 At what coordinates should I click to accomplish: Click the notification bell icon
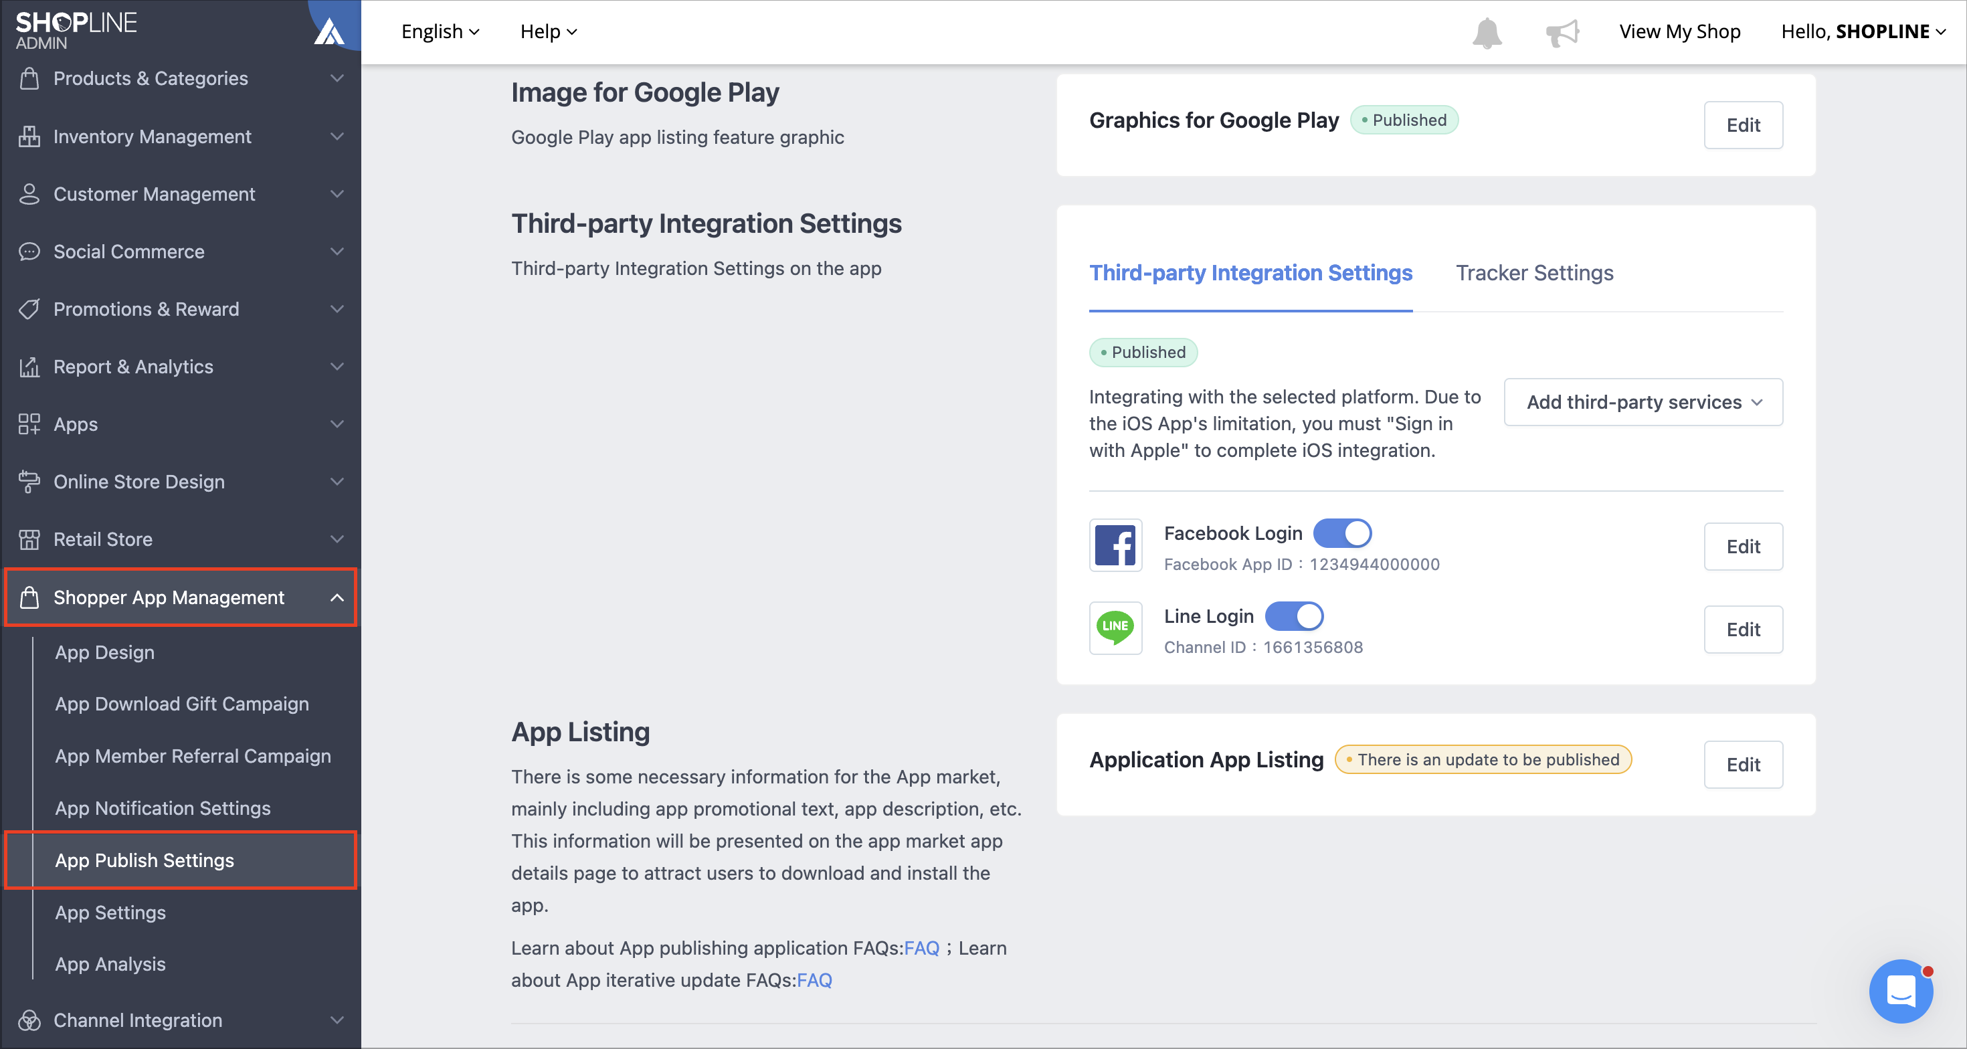tap(1486, 33)
